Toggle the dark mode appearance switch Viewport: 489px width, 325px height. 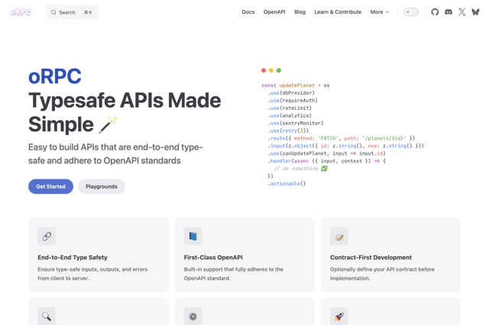point(411,12)
